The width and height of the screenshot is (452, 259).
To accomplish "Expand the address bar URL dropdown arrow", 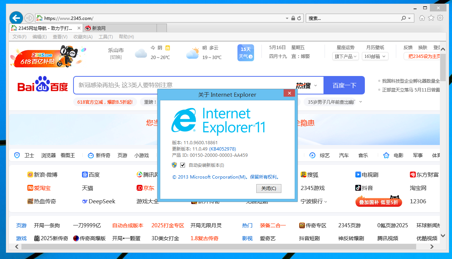I will click(x=287, y=18).
